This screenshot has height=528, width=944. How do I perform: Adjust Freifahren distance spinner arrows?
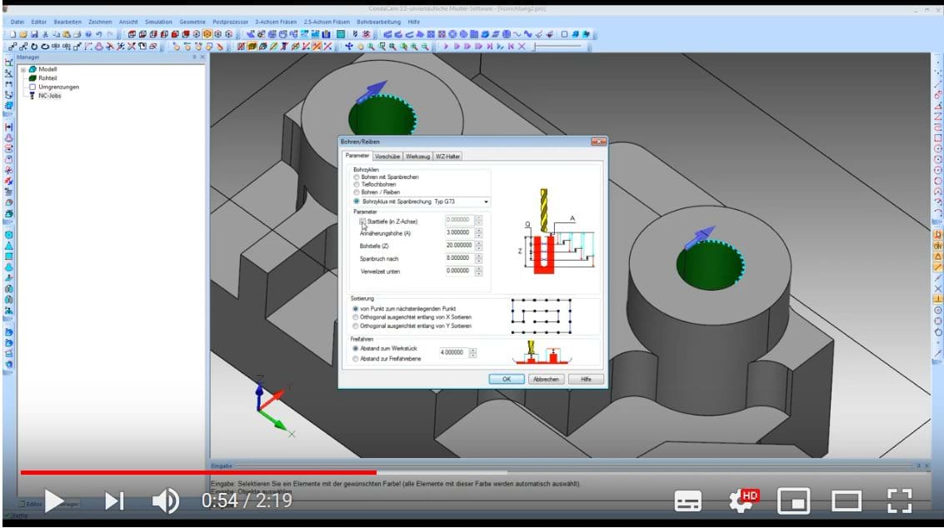point(472,353)
